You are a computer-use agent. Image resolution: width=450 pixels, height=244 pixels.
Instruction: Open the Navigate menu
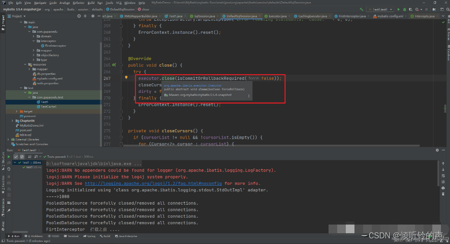tap(40, 3)
